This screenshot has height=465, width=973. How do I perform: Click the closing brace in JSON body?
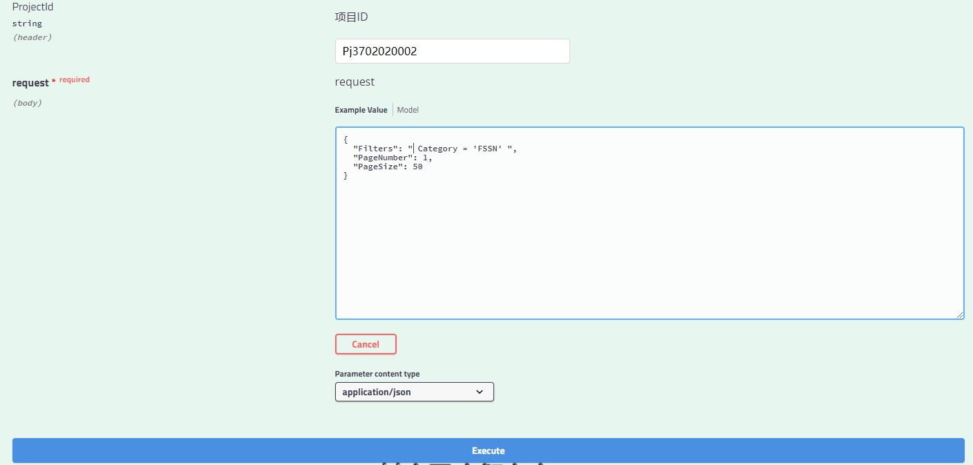pyautogui.click(x=346, y=175)
